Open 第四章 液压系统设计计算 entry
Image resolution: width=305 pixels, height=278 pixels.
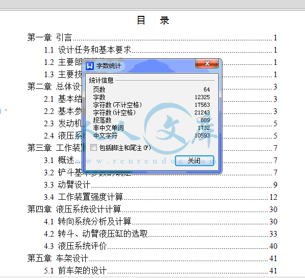[x=152, y=209]
